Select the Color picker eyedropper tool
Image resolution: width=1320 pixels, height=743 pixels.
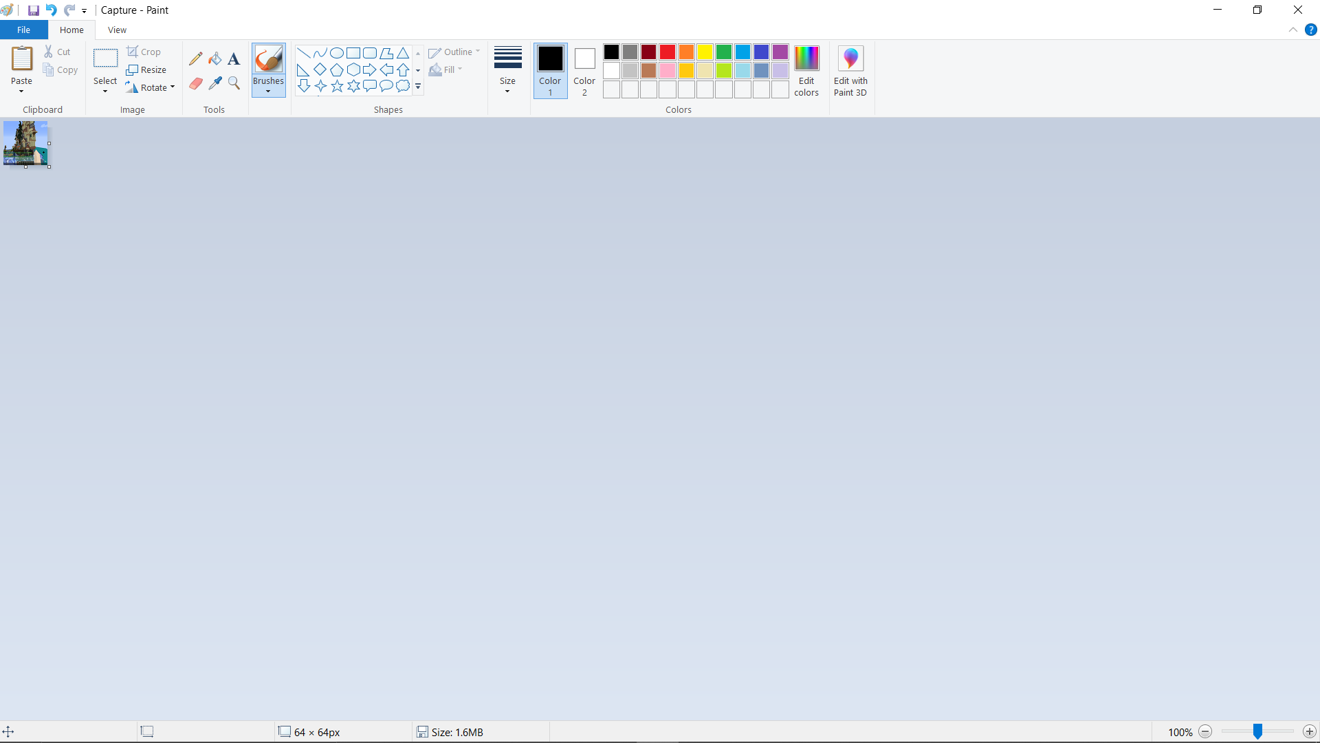click(x=215, y=83)
